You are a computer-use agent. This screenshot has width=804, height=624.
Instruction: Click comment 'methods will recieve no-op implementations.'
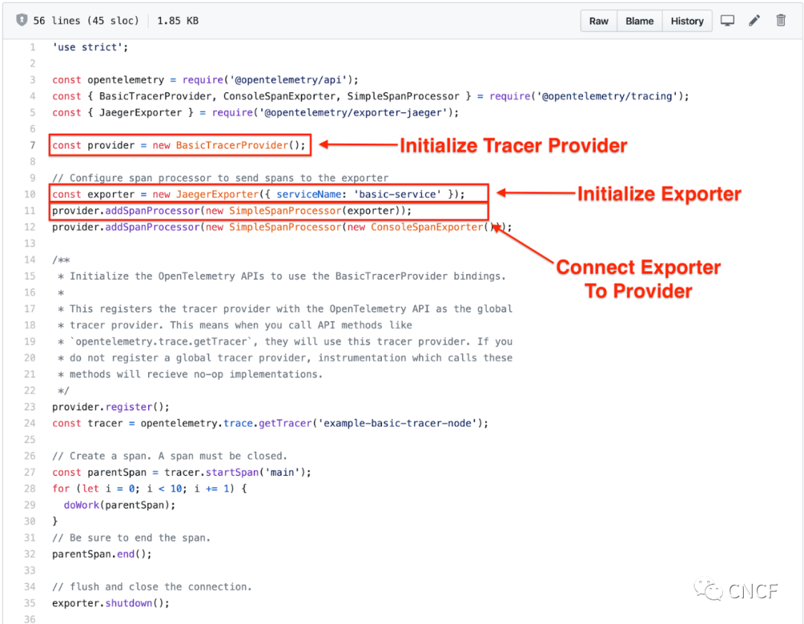191,375
